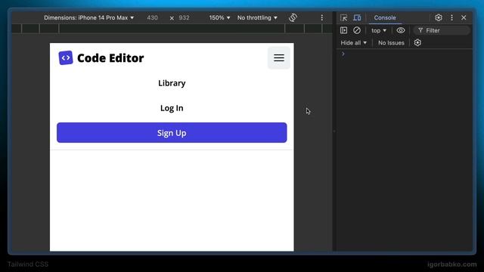Open the Dimensions device dropdown
This screenshot has height=272, width=484.
tap(89, 17)
